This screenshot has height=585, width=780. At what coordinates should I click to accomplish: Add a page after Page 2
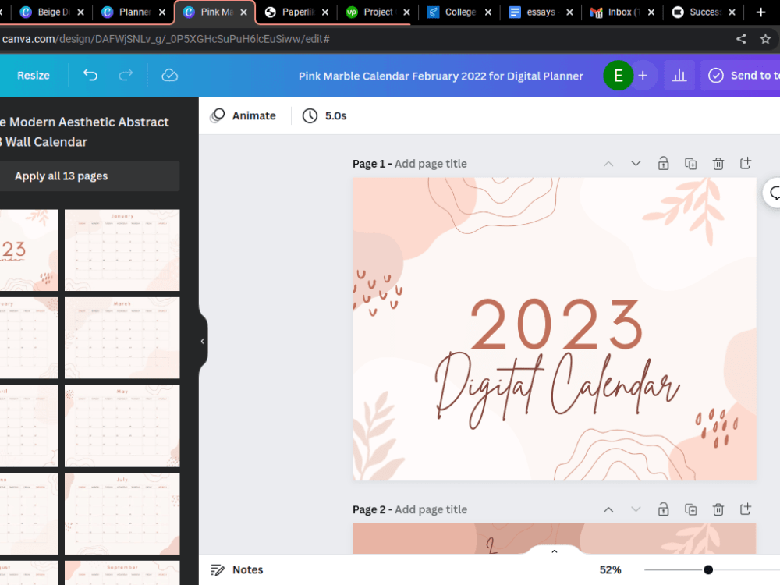pos(745,509)
